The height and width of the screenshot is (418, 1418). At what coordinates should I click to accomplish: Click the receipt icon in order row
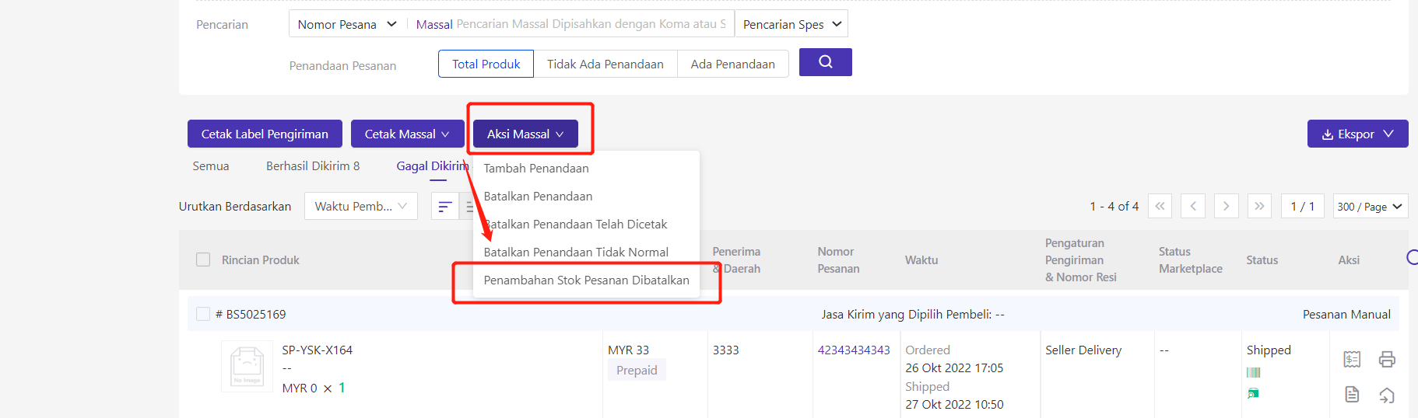click(1352, 359)
